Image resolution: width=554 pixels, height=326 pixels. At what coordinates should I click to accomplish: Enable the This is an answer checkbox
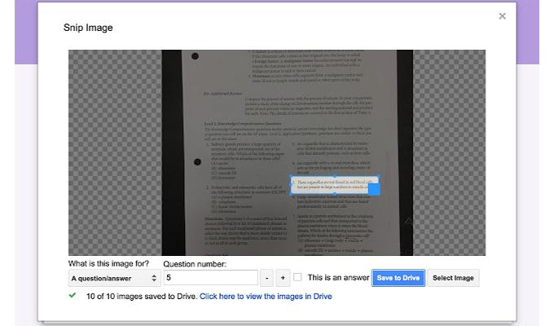pos(297,277)
